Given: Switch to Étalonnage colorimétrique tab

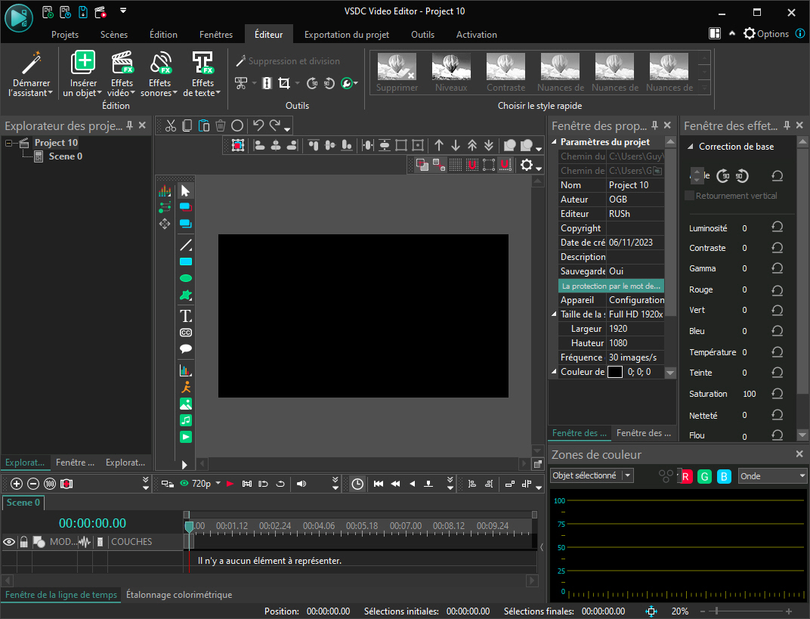Looking at the screenshot, I should [179, 595].
